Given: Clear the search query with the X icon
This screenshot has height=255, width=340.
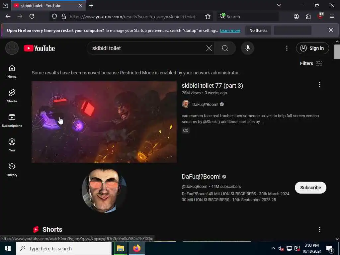Looking at the screenshot, I should (209, 48).
